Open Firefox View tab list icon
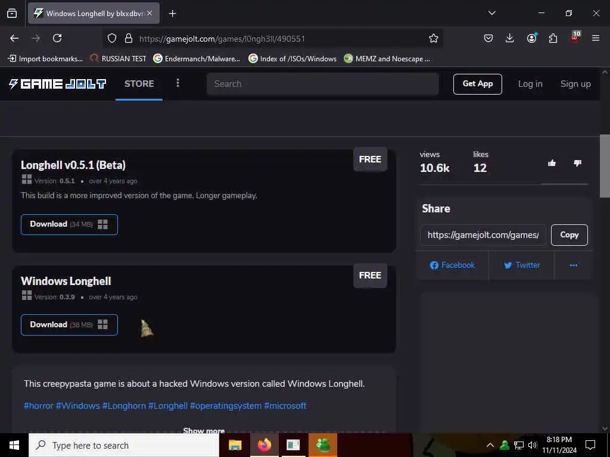 click(12, 13)
